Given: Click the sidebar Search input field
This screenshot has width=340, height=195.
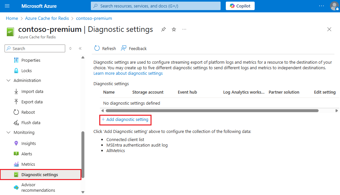Looking at the screenshot, I should (35, 48).
